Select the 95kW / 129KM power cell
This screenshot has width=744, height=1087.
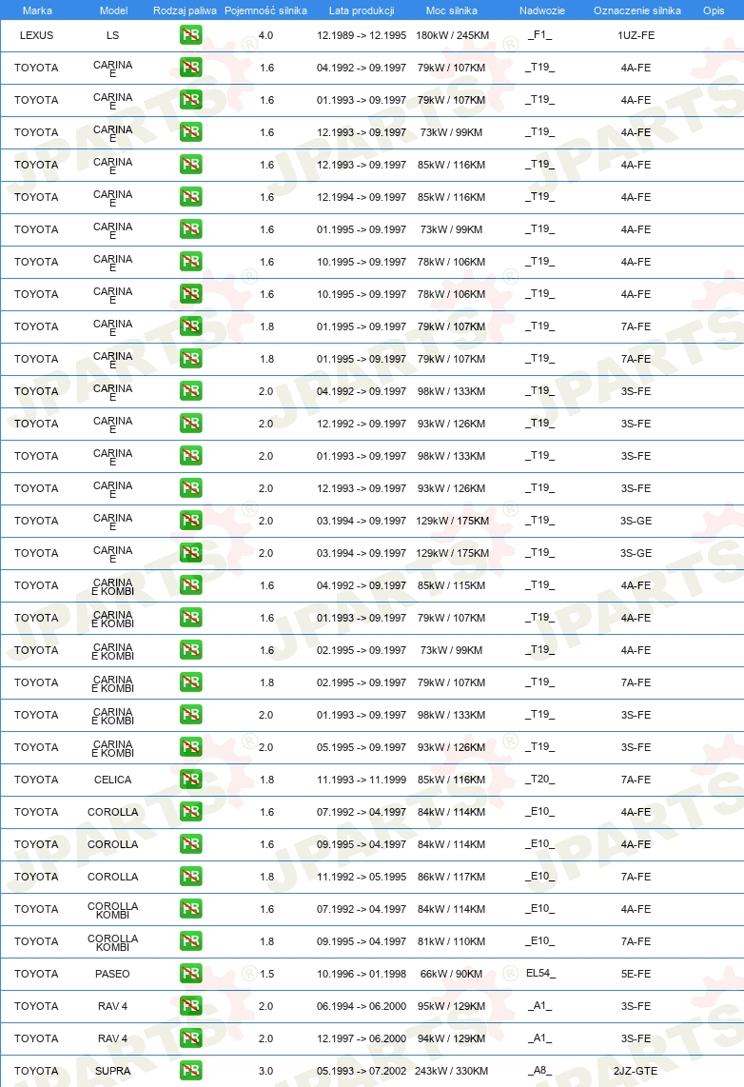click(452, 1006)
